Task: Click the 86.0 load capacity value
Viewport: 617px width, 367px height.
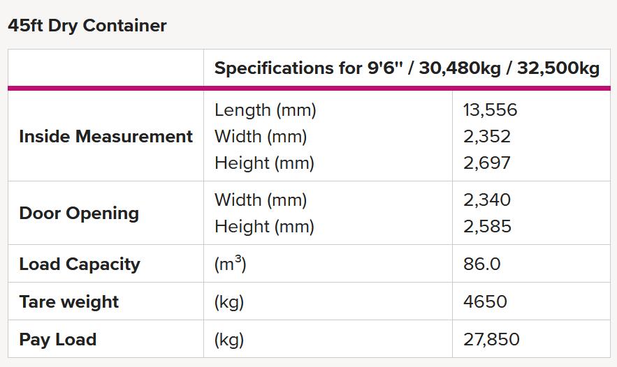Action: 481,264
